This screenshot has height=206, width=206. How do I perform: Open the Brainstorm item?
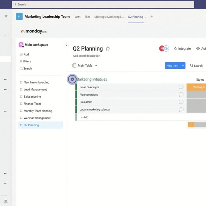click(x=86, y=102)
